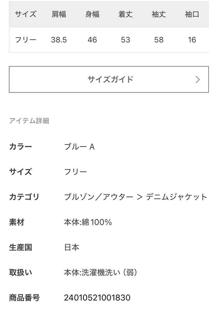Click the フリー size row label
Viewport: 218px width, 312px height.
point(25,40)
